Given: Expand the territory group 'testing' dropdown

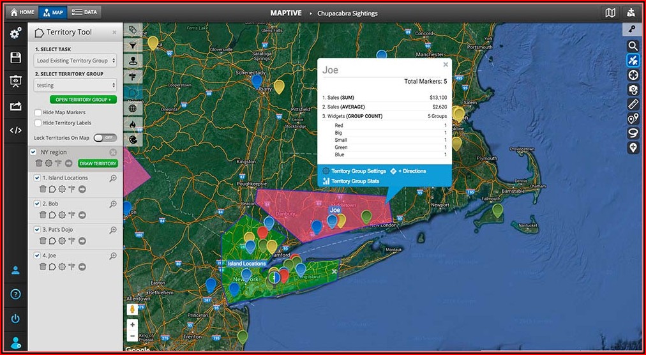Looking at the screenshot, I should click(76, 85).
